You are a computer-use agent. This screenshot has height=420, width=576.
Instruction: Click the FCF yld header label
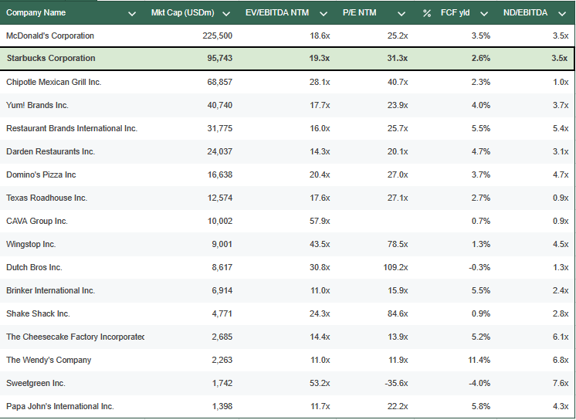point(455,12)
